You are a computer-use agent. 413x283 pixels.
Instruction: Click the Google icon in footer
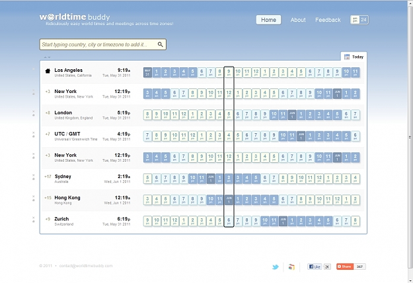click(x=291, y=267)
